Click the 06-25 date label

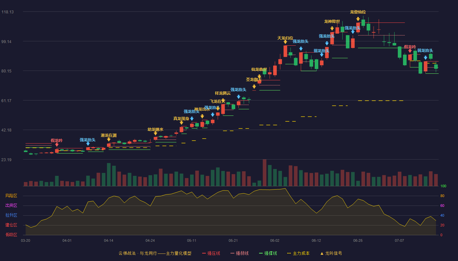[x=358, y=240]
